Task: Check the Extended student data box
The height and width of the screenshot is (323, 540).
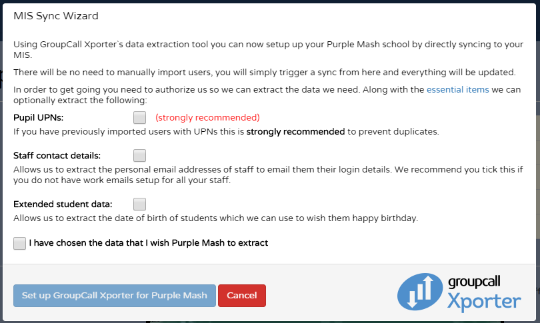Action: tap(139, 204)
